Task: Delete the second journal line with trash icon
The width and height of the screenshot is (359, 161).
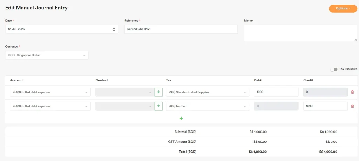Action: (352, 106)
